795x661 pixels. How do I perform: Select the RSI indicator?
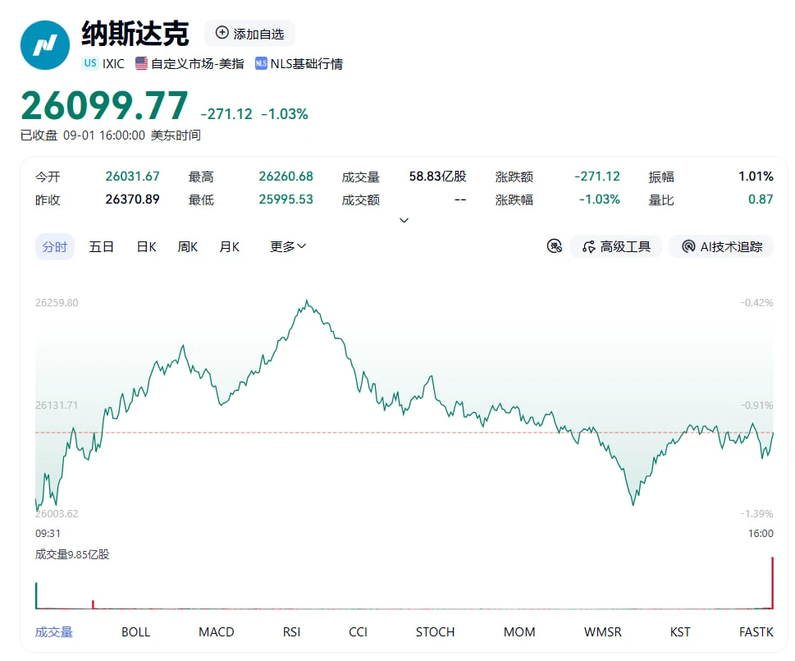[x=291, y=631]
